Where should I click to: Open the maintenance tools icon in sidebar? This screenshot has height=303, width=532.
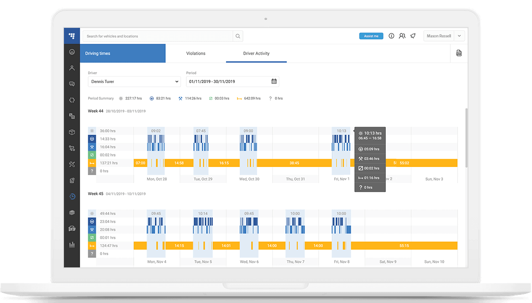pos(72,164)
